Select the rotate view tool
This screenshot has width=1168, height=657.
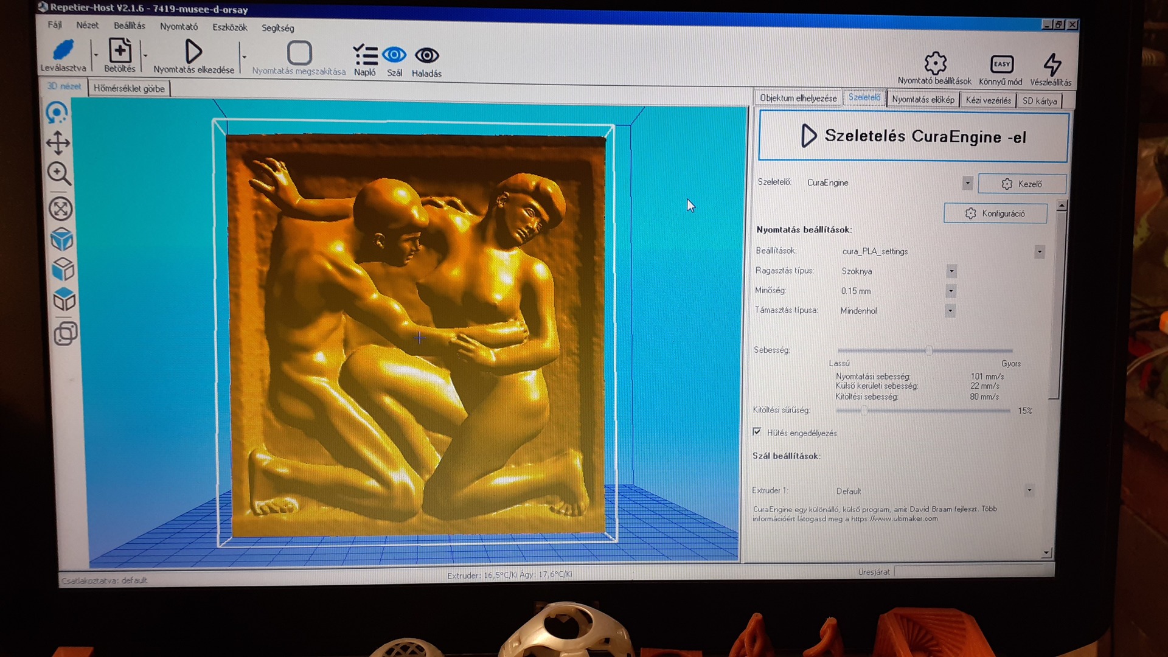tap(57, 113)
